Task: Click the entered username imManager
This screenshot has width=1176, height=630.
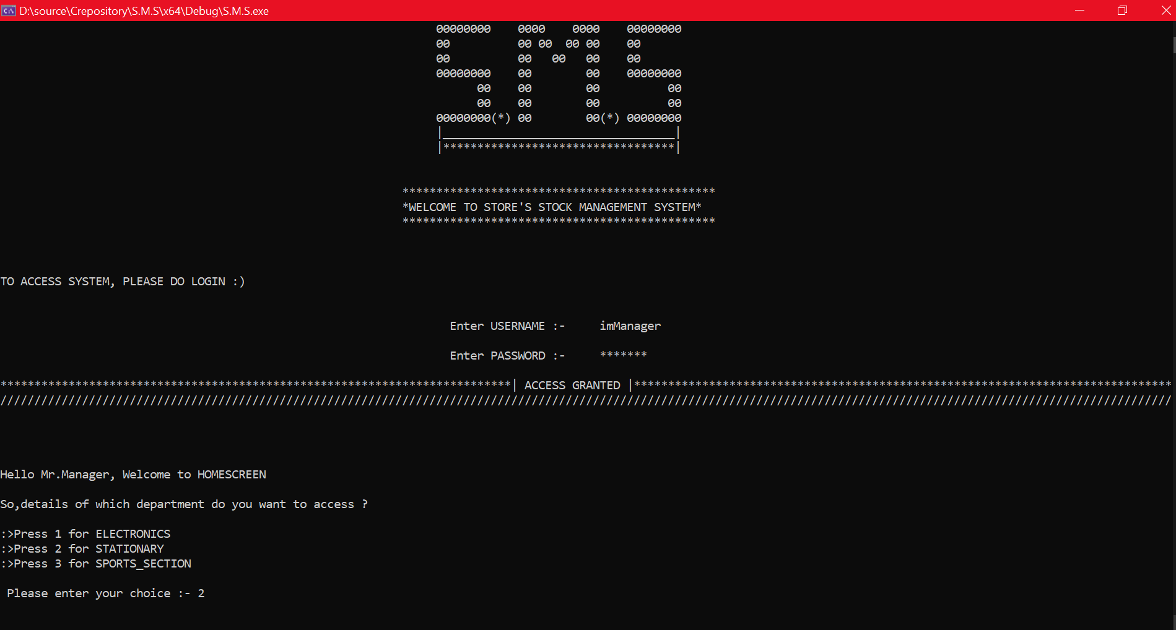Action: 629,326
